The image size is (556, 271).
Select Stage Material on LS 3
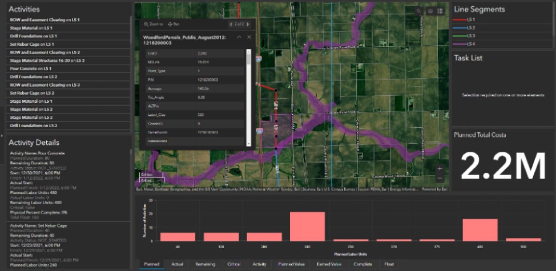69,118
